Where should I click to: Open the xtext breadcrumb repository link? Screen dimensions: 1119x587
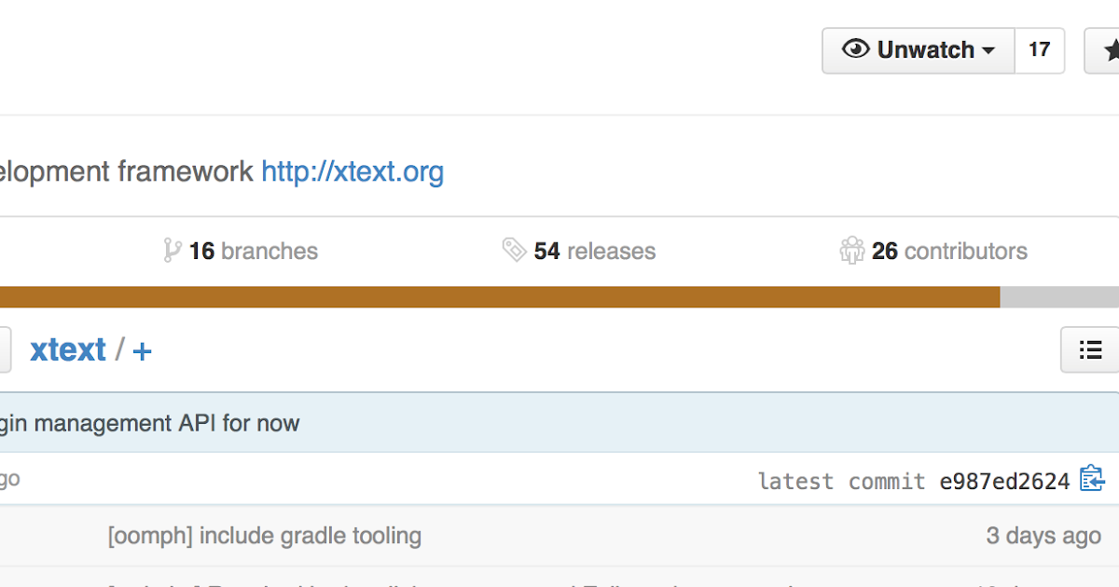click(68, 349)
